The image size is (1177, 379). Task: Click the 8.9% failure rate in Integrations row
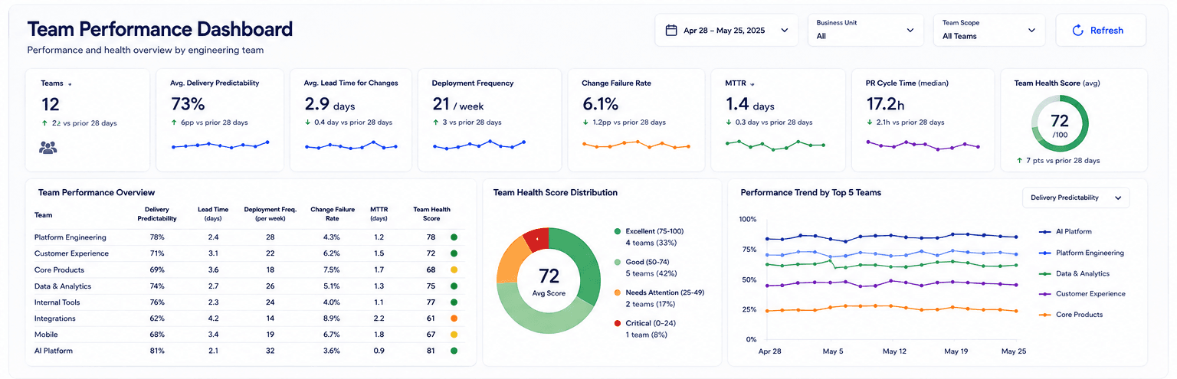(x=331, y=319)
